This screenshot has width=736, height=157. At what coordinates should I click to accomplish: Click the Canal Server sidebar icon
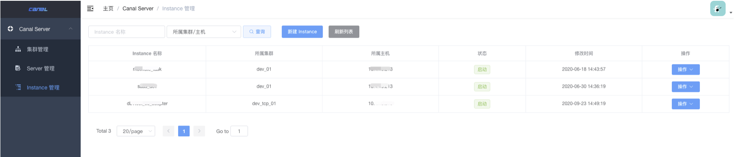(11, 29)
